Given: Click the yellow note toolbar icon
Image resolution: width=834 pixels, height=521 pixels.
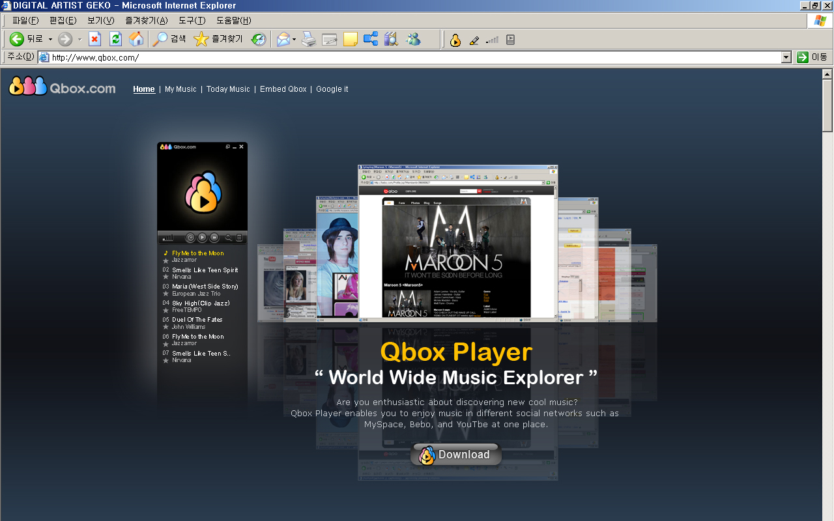Looking at the screenshot, I should click(x=351, y=39).
